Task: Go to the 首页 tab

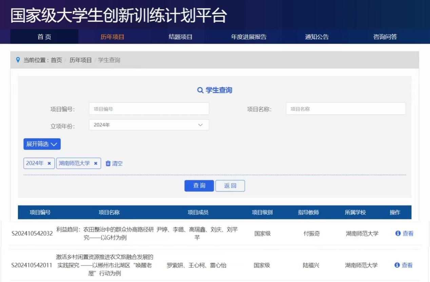Action: 44,37
